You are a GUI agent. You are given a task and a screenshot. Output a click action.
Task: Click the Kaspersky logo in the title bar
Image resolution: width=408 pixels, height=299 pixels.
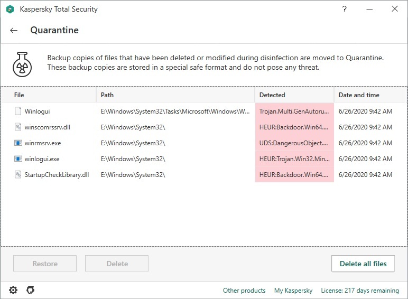coord(10,10)
